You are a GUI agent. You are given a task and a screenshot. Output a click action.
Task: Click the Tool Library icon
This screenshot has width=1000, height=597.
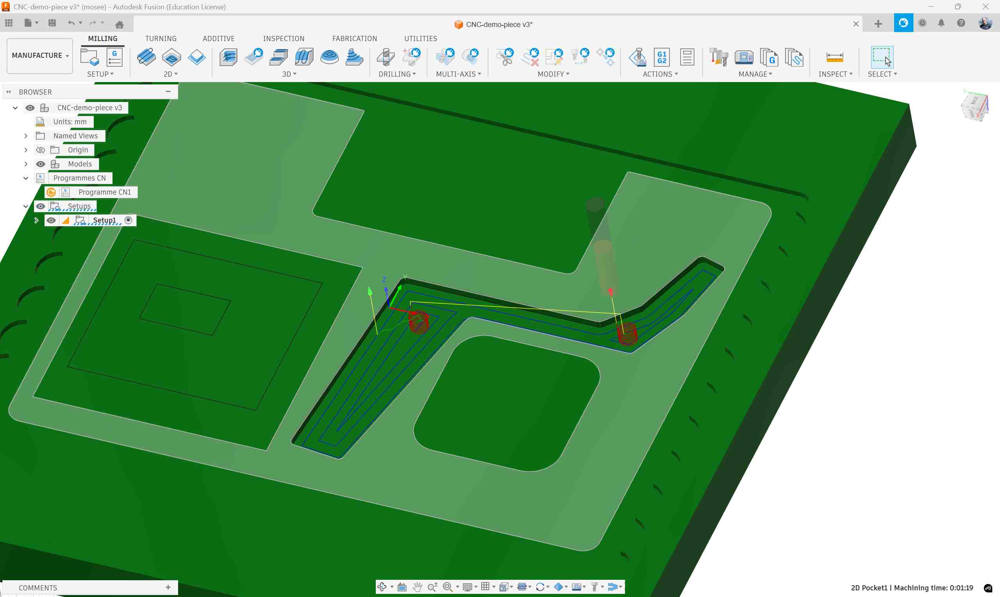click(718, 57)
